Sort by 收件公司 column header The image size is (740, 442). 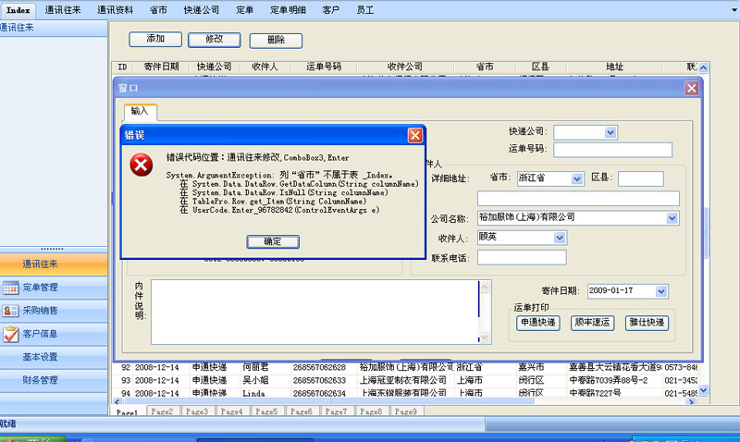[405, 67]
